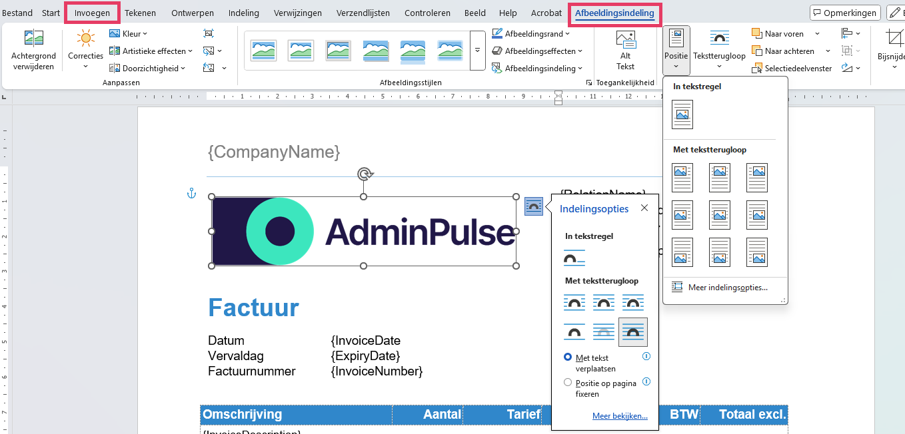Image resolution: width=905 pixels, height=434 pixels.
Task: Switch to the Ontwerpen tab
Action: tap(193, 13)
